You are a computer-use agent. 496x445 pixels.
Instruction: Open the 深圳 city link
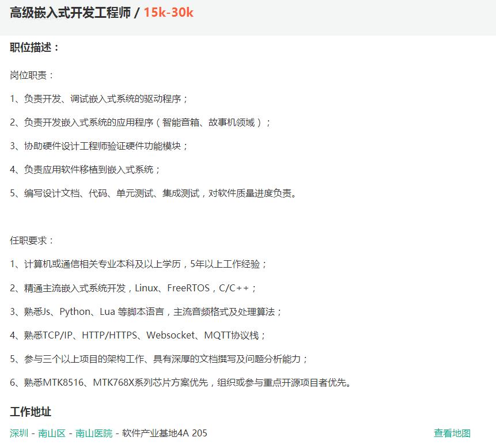pos(19,433)
